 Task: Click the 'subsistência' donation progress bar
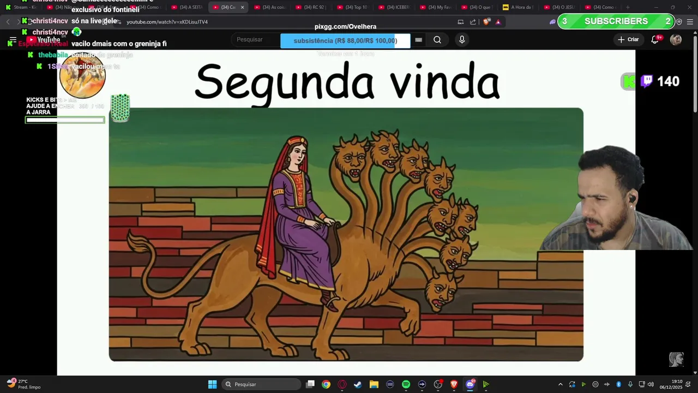pos(345,41)
